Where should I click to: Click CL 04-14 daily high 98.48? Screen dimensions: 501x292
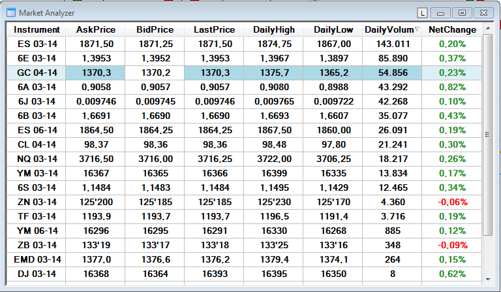[274, 144]
